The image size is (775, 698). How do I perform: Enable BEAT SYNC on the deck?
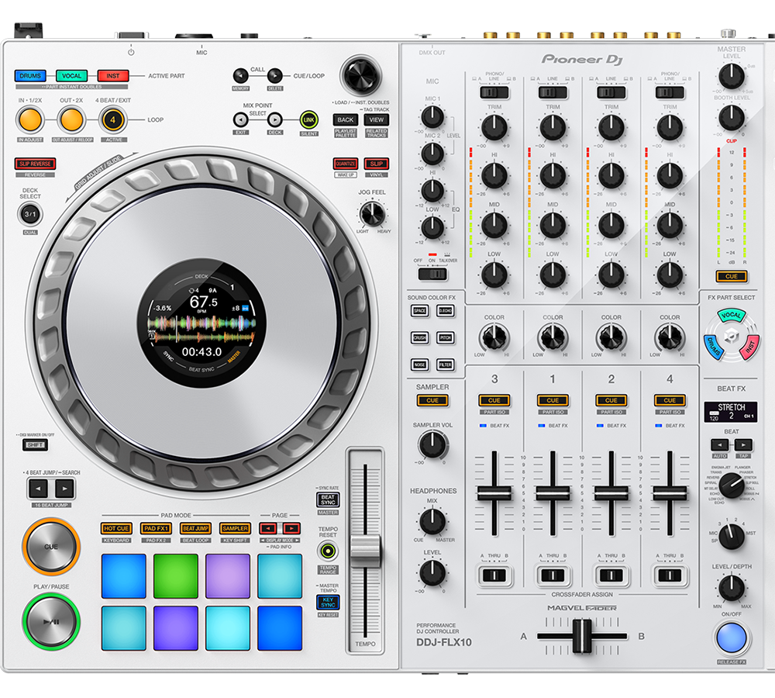[328, 499]
